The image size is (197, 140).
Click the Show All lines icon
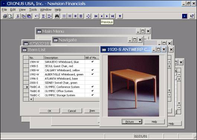point(81,16)
